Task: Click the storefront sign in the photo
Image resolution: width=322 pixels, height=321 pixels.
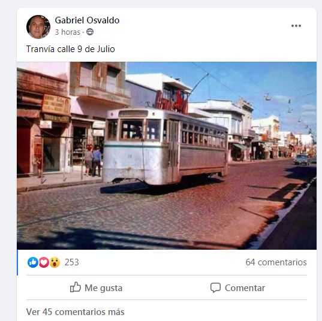Action: 56,105
